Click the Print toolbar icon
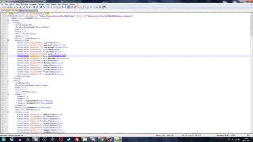The image size is (253, 142). 20,7
